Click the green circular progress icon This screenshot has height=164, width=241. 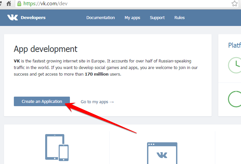click(x=234, y=99)
